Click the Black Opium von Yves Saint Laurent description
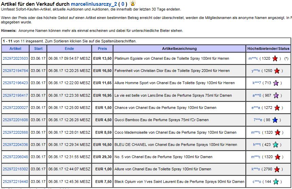This screenshot has height=189, width=292. coord(179,182)
